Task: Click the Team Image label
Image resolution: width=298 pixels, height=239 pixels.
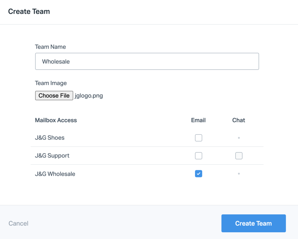Action: coord(51,83)
